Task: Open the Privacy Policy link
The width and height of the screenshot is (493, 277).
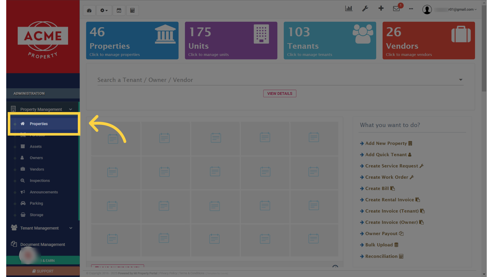Action: [x=168, y=273]
